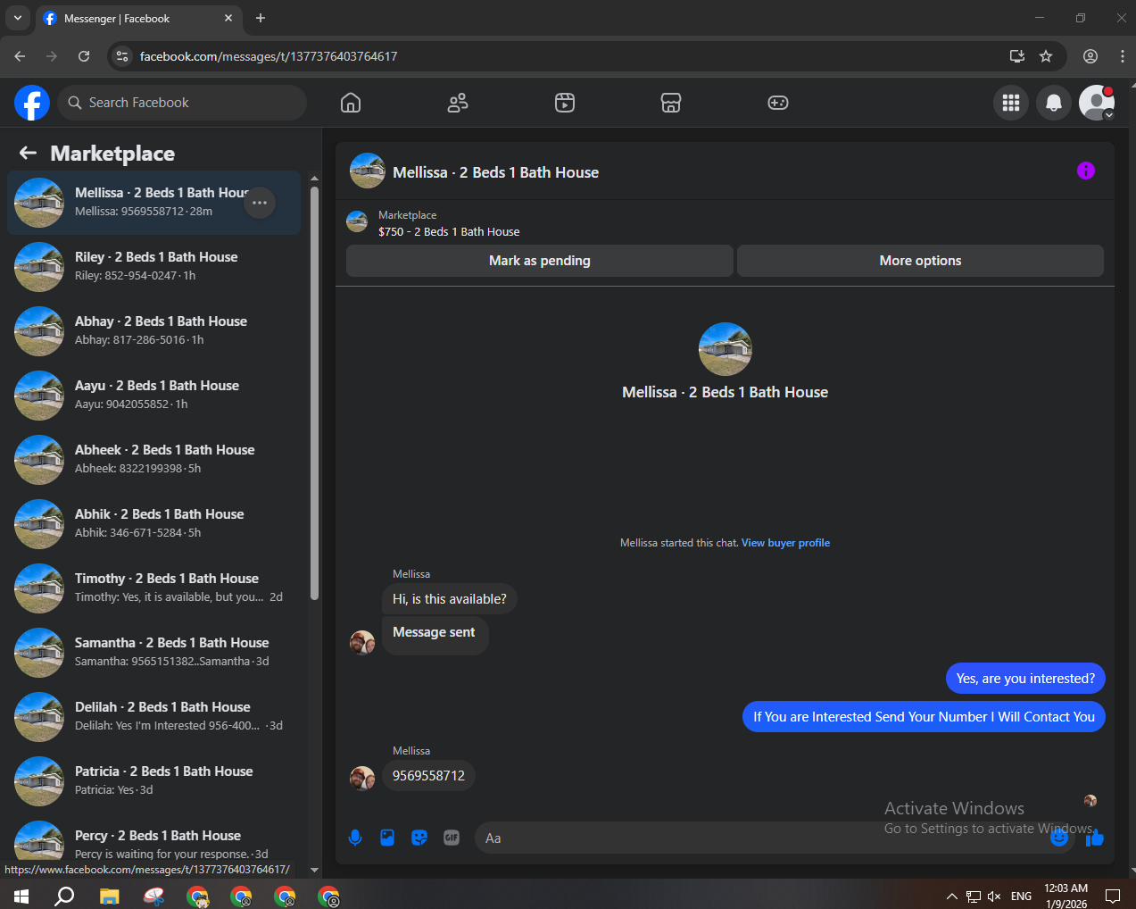Open Windows taskbar search
The image size is (1136, 909).
(x=64, y=896)
